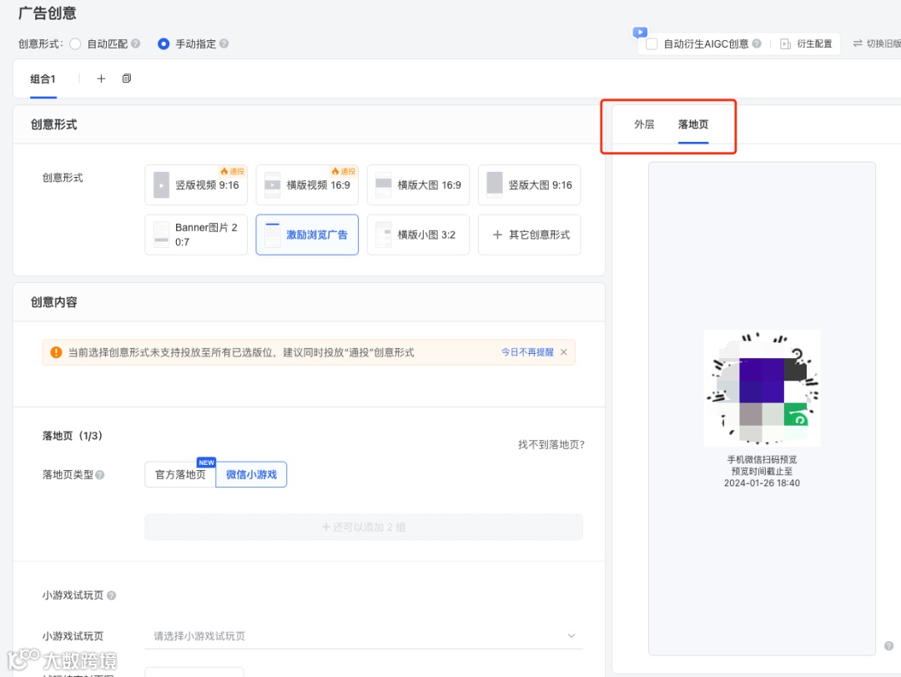Choose 横版视频 16:9 creative format
The width and height of the screenshot is (901, 677).
click(307, 184)
